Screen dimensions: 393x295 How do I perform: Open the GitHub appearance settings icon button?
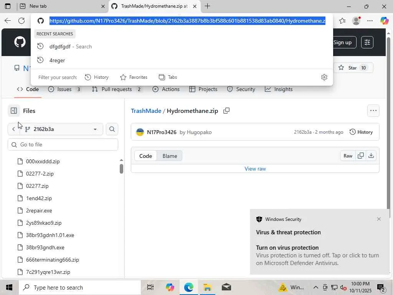[367, 42]
